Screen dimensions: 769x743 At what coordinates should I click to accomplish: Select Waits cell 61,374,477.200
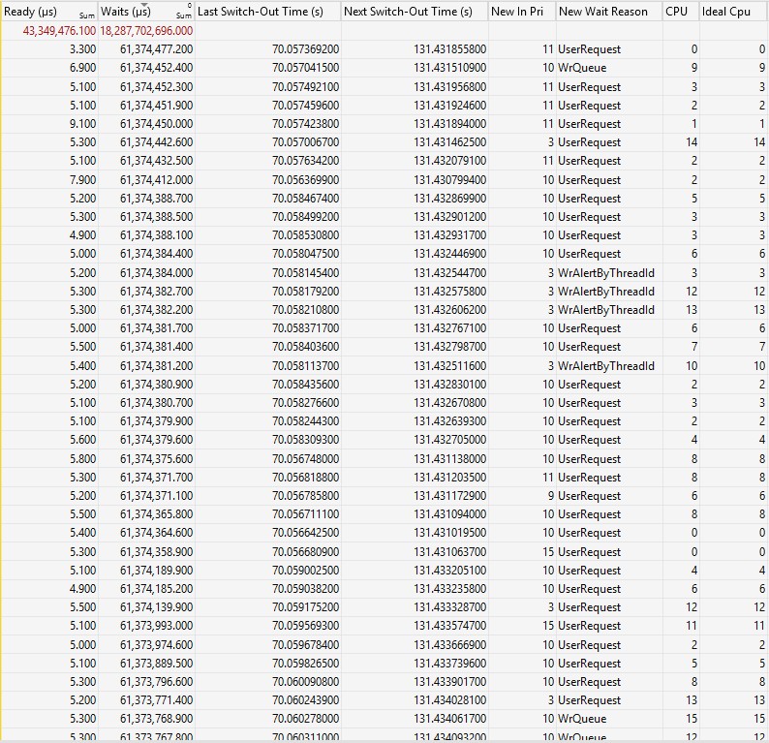click(157, 49)
